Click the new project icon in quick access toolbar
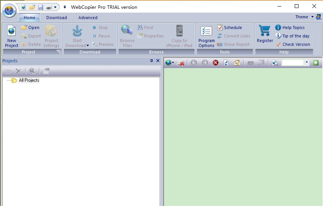Viewport: 323px width, 214px height. tap(23, 7)
